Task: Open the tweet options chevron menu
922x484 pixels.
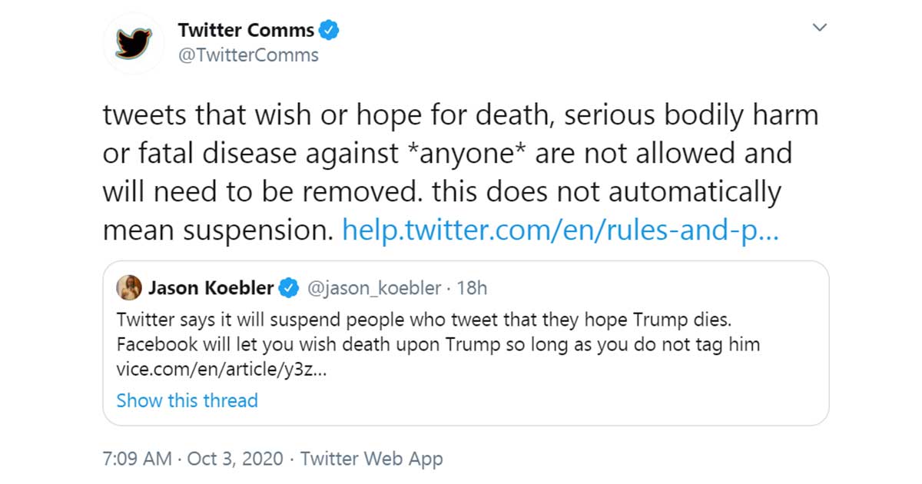Action: click(820, 28)
